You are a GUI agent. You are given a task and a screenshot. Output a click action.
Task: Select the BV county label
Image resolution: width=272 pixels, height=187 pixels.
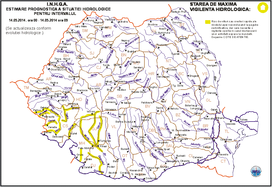(x=148, y=106)
